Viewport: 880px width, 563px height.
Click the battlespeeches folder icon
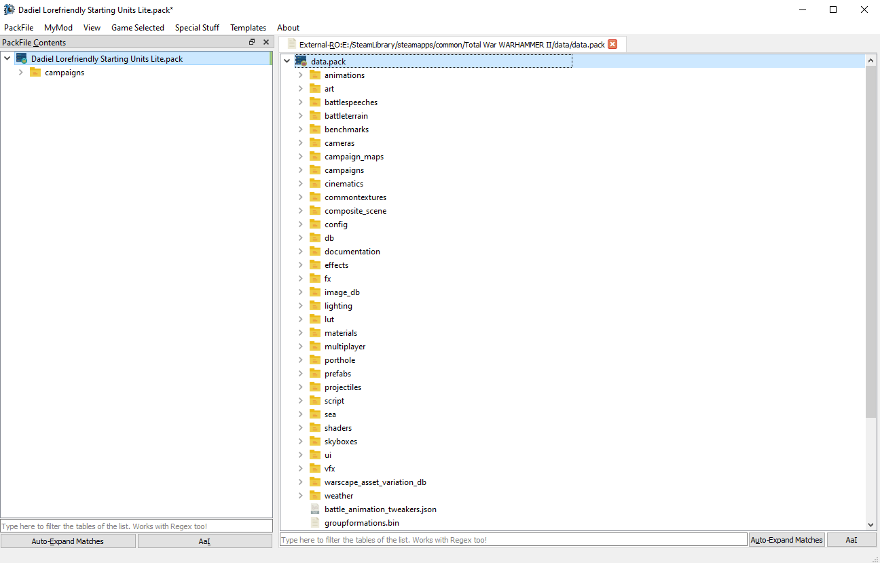point(315,102)
